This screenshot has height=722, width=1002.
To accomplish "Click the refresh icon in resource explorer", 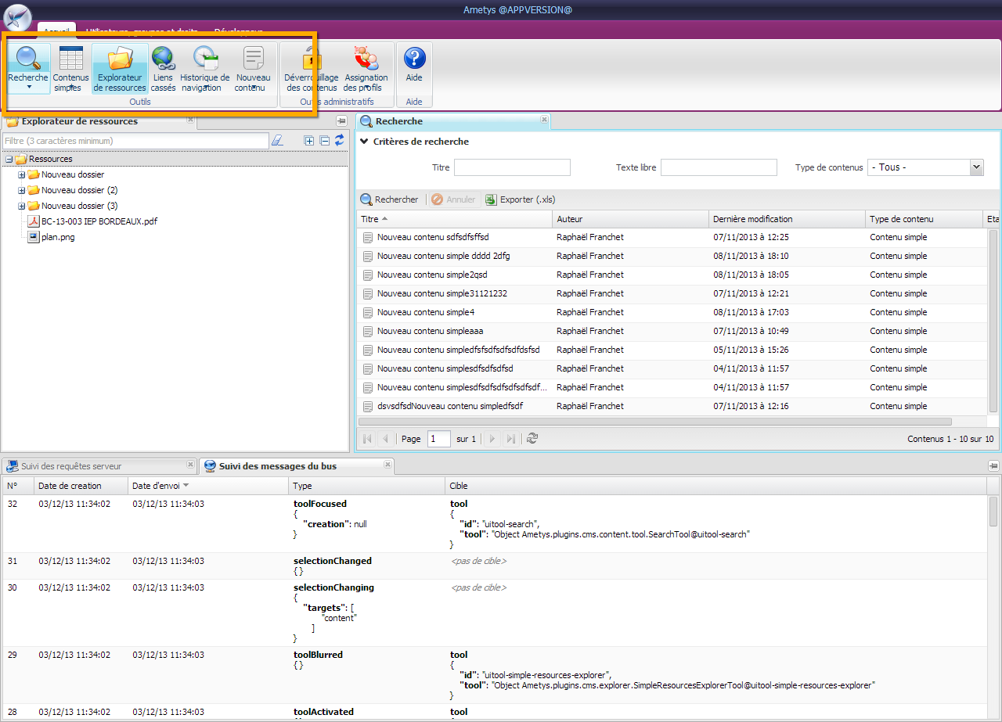I will point(339,141).
